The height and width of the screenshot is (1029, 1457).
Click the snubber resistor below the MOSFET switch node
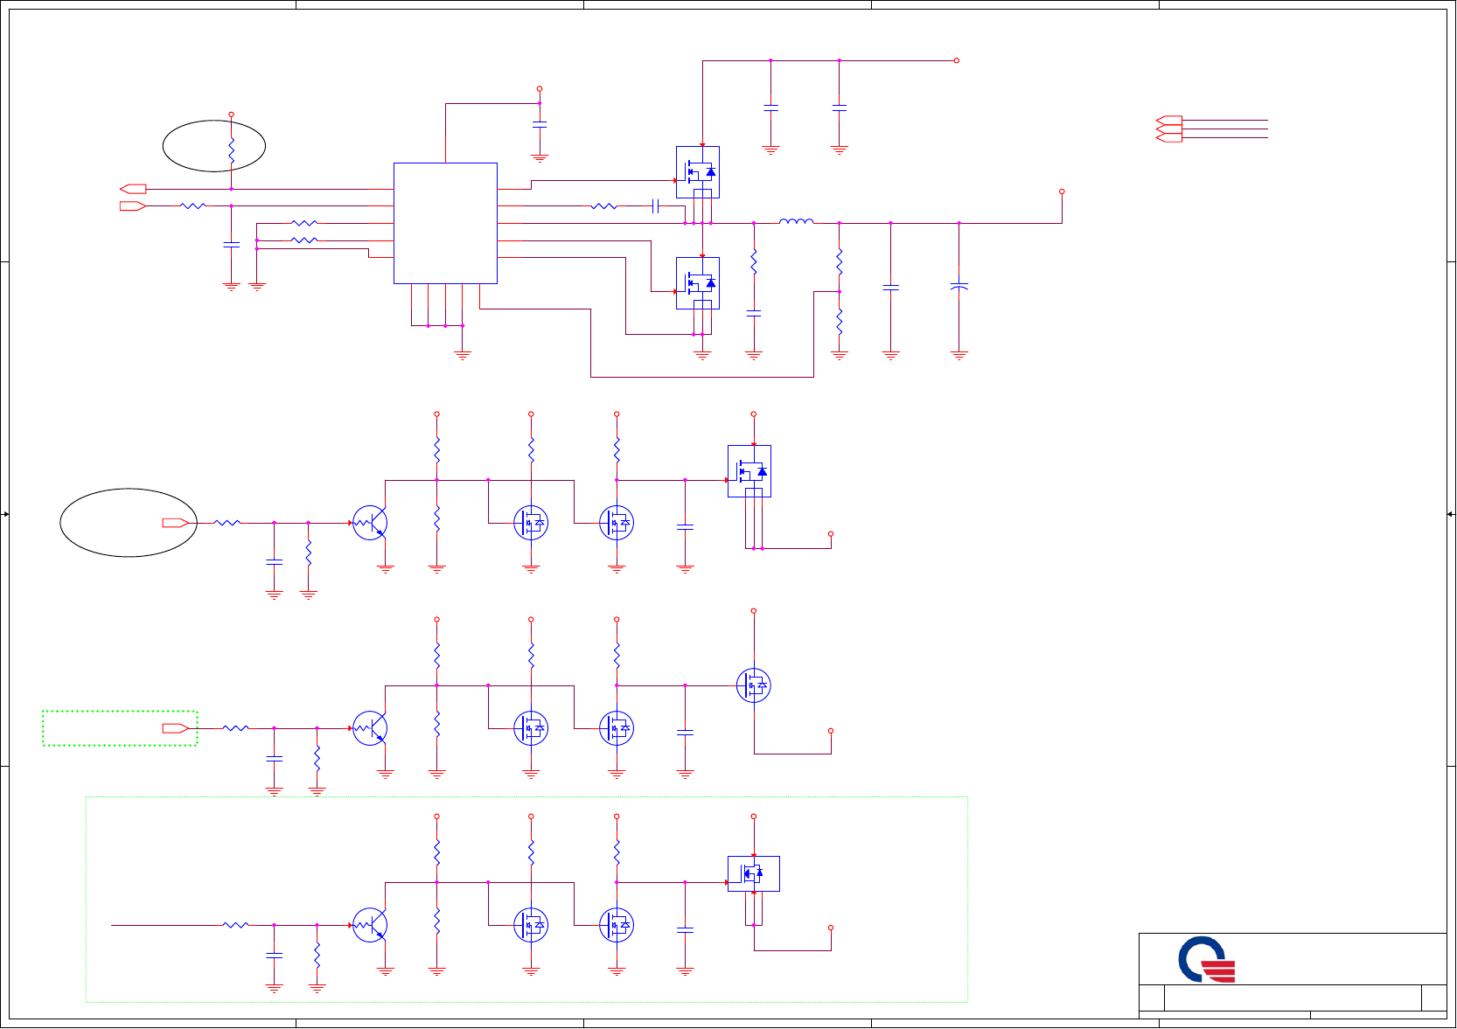point(754,261)
